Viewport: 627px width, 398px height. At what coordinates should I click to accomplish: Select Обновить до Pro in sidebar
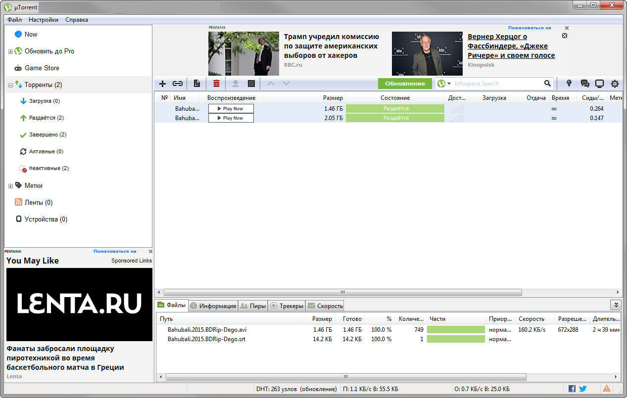pos(49,51)
